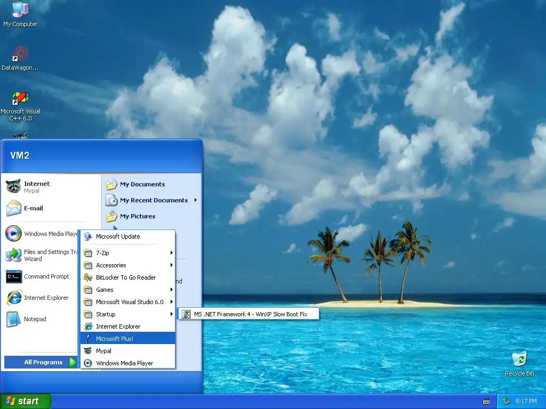
Task: Select Windows Media Player in All Programs
Action: [128, 363]
